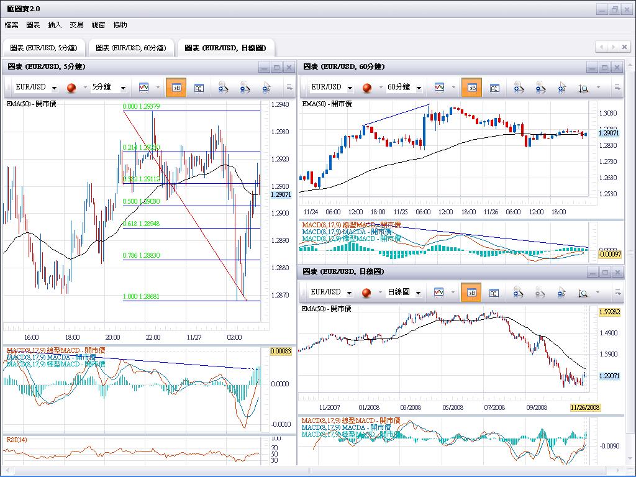Screen dimensions: 636x477
Task: Click the box zoom tool in 60-minute chart
Action: (584, 87)
